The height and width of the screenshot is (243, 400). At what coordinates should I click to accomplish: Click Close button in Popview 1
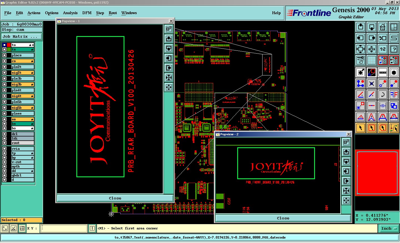[115, 198]
